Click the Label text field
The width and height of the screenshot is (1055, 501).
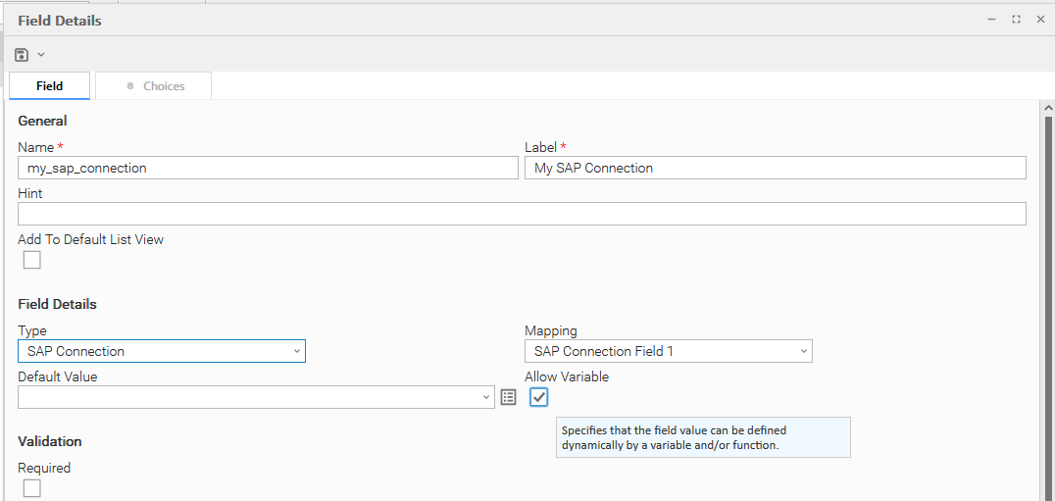pos(775,168)
